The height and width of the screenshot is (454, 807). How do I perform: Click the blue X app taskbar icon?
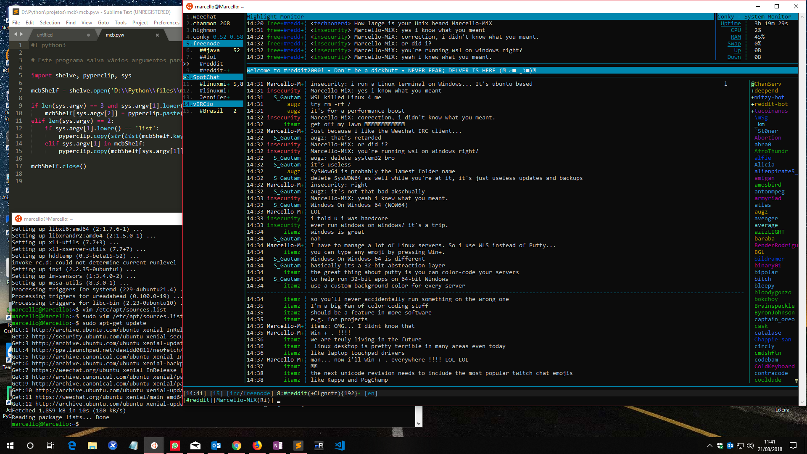tap(113, 446)
